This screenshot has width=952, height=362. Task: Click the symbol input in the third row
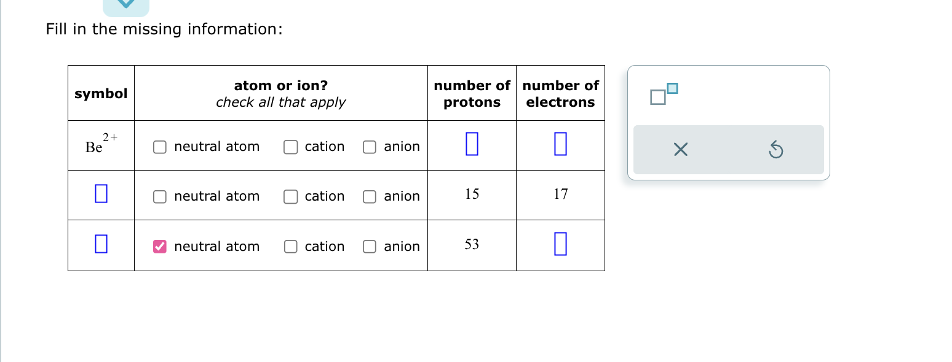[100, 245]
